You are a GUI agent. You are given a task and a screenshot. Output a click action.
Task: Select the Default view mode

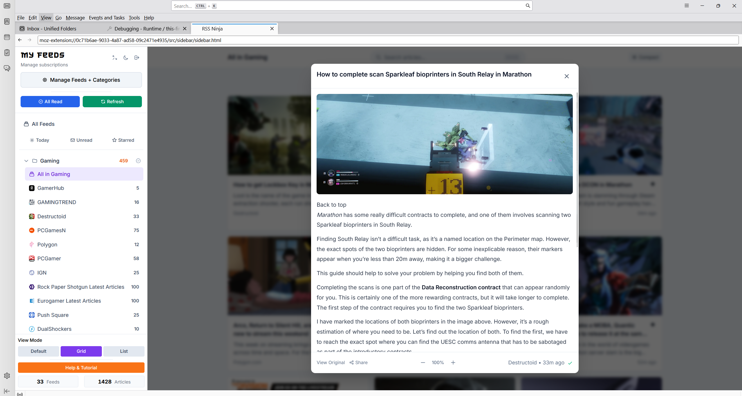coord(39,351)
